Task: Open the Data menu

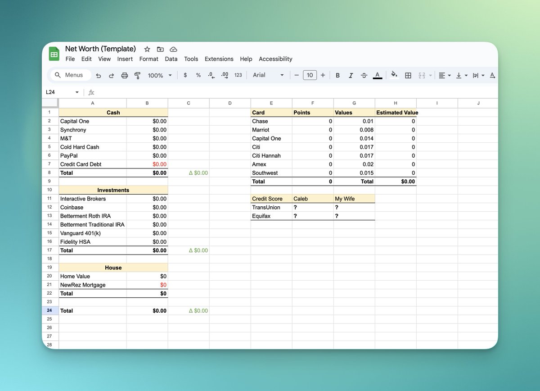Action: [x=171, y=59]
